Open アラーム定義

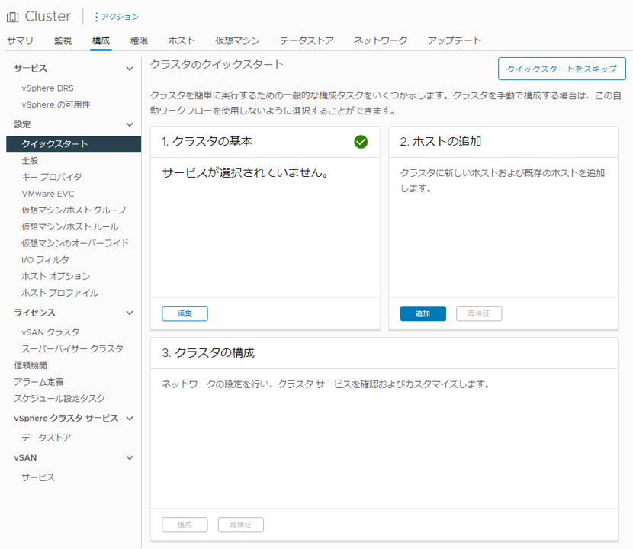click(x=39, y=382)
